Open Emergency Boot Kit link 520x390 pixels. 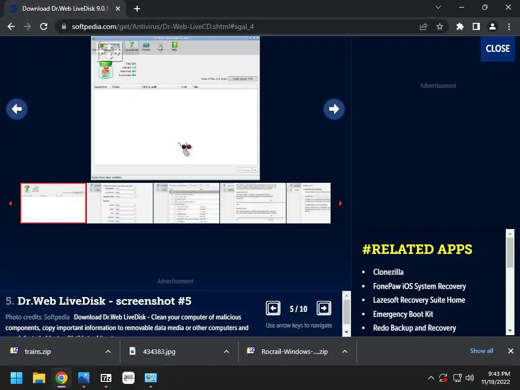pos(403,314)
